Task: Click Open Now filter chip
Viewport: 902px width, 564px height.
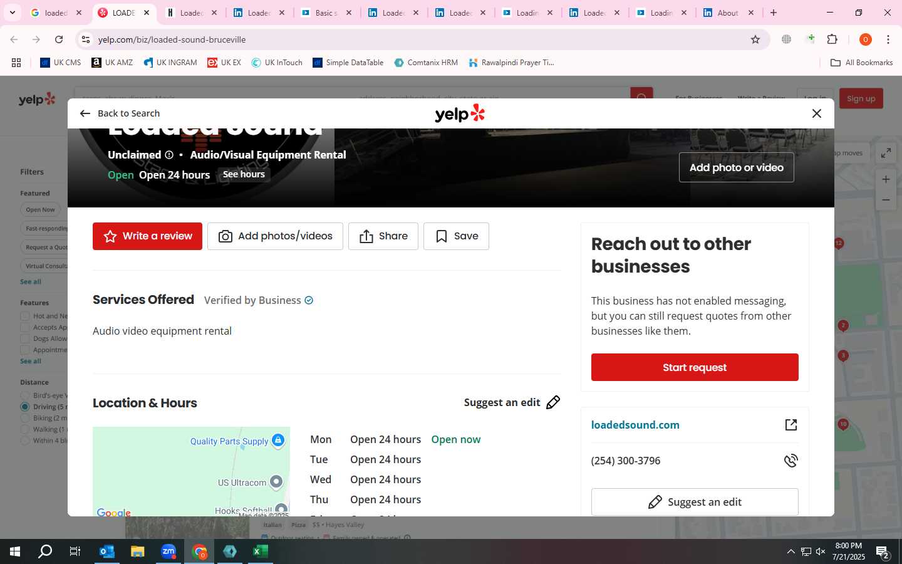Action: [x=40, y=210]
